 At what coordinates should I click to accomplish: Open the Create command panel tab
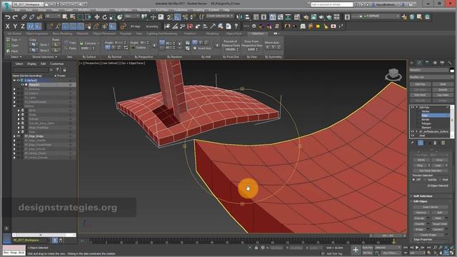point(412,63)
